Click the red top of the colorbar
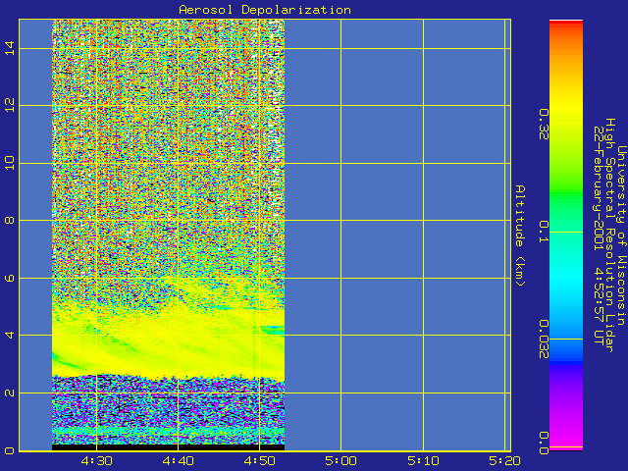 tap(565, 27)
